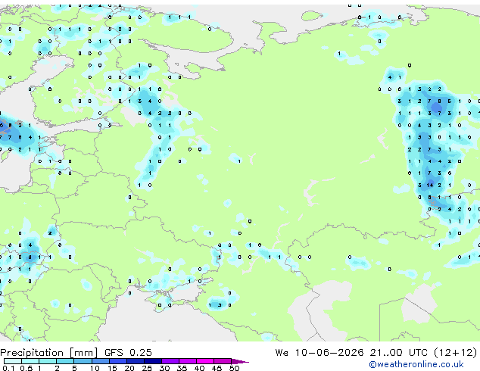Click the '21..00 UTC' time text
This screenshot has height=371, width=480.
coord(398,353)
